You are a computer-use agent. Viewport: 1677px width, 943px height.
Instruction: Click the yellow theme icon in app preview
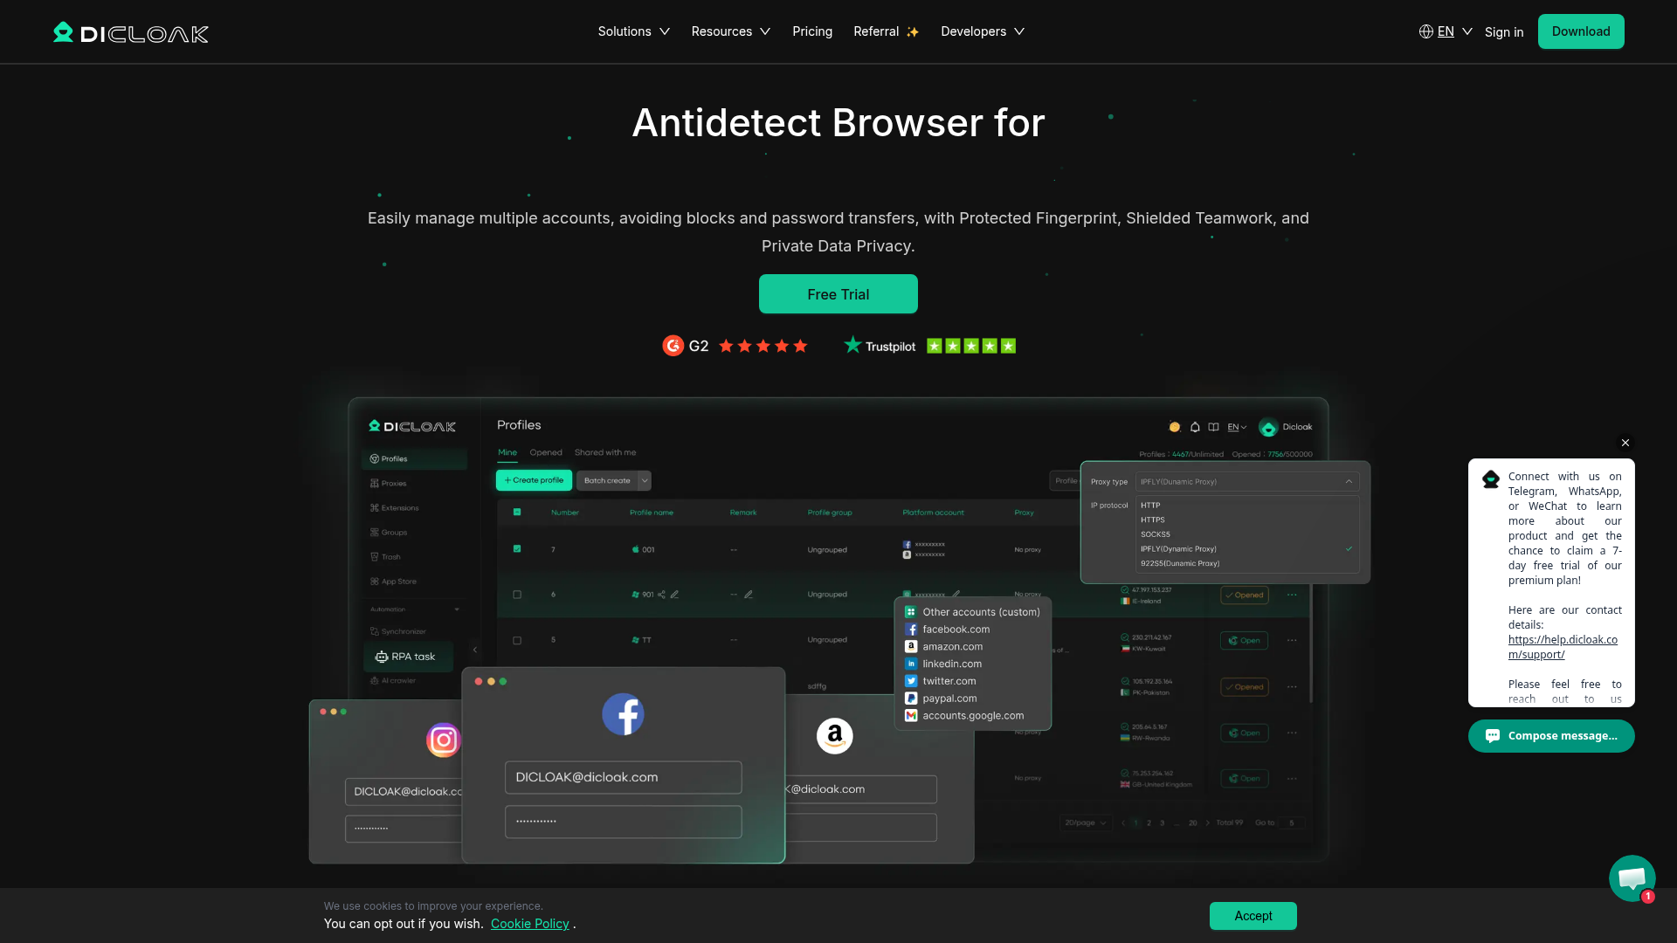click(x=1175, y=427)
